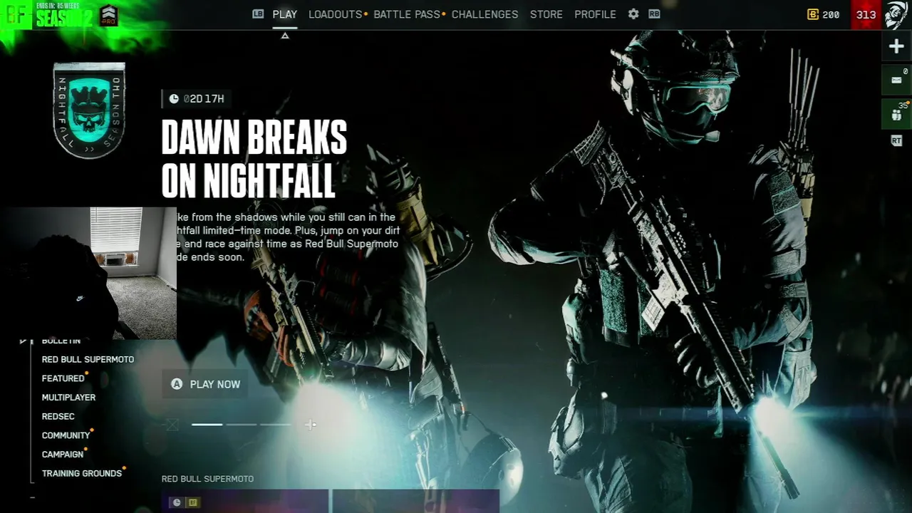This screenshot has height=513, width=912.
Task: Click the next-slide icon right of carousel bars
Action: (x=311, y=425)
